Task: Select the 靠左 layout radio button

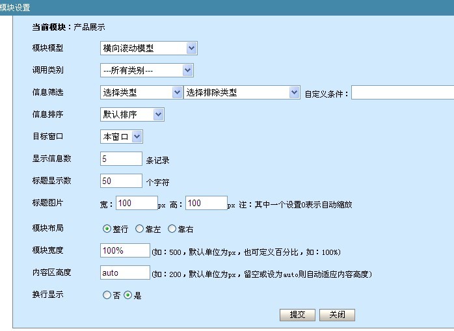Action: click(139, 229)
